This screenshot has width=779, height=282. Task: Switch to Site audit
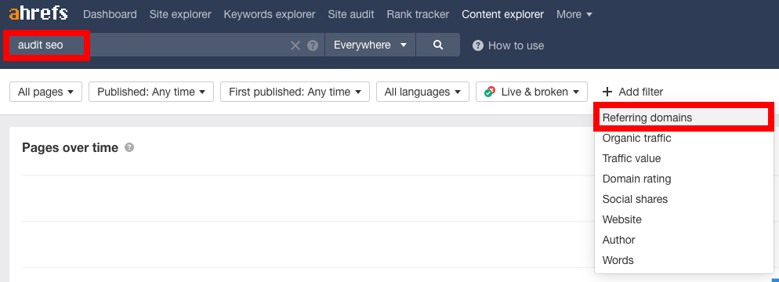tap(351, 14)
